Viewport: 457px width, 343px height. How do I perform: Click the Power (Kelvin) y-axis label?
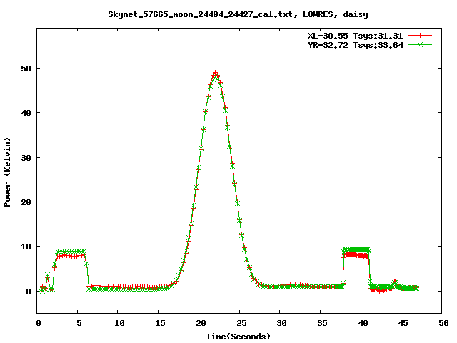tap(7, 172)
